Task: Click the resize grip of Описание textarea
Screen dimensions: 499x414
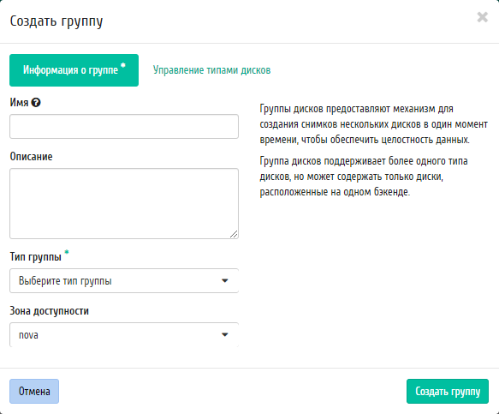Action: [234, 234]
